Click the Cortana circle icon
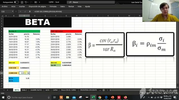This screenshot has width=179, height=100. point(9,97)
